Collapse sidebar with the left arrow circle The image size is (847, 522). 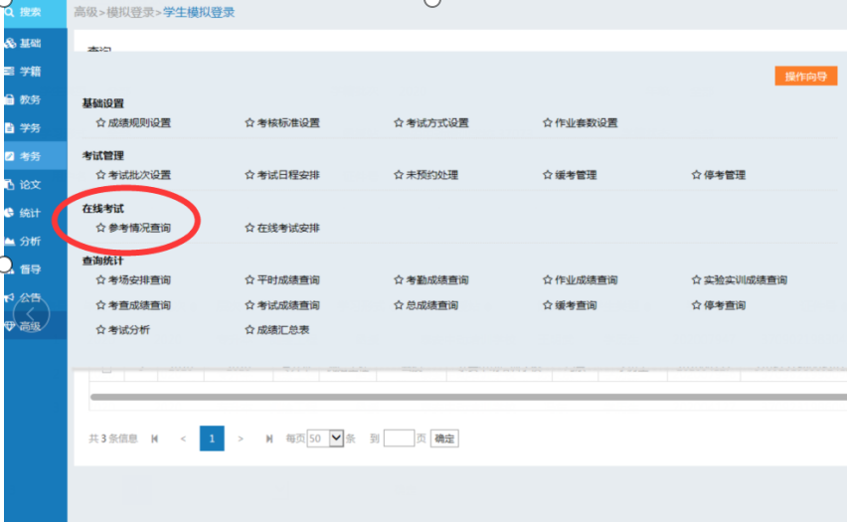tap(31, 315)
